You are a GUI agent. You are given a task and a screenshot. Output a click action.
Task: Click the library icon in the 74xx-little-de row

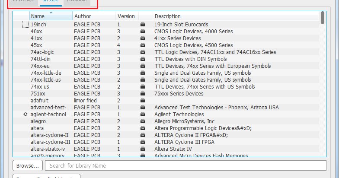pyautogui.click(x=143, y=73)
